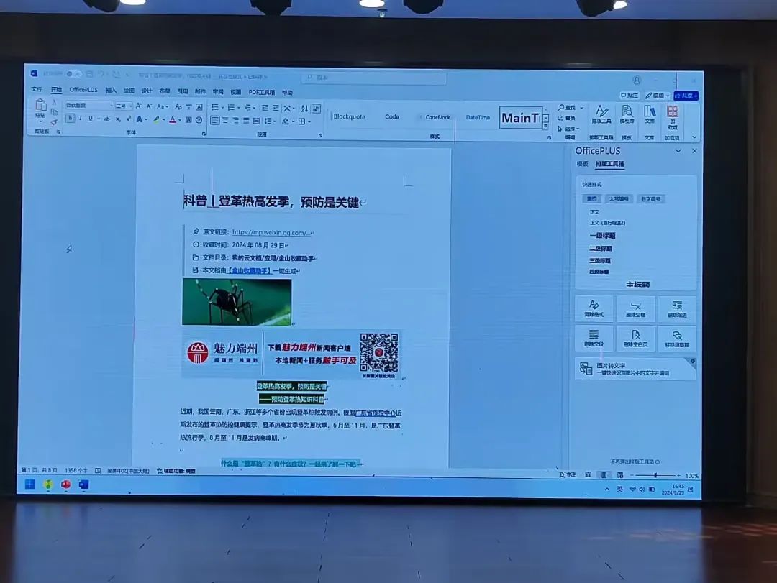Open the mp.weixin.qq.com link in the document
This screenshot has width=777, height=583.
(271, 232)
